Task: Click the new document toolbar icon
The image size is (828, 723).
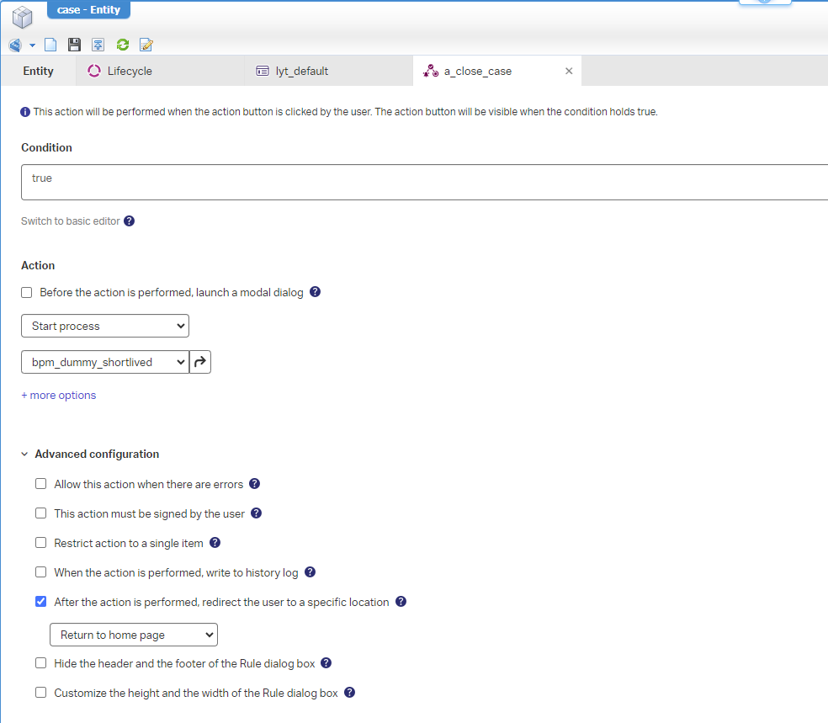Action: click(50, 45)
